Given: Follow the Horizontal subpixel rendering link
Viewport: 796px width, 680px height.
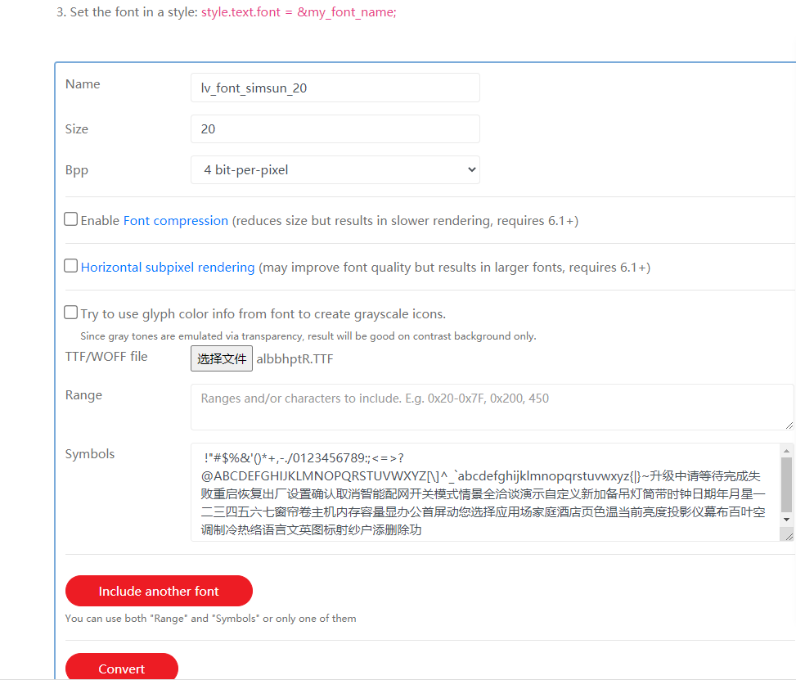Looking at the screenshot, I should (x=168, y=268).
